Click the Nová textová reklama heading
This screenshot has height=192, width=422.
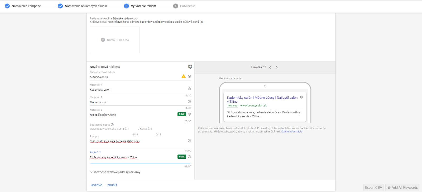coord(105,67)
